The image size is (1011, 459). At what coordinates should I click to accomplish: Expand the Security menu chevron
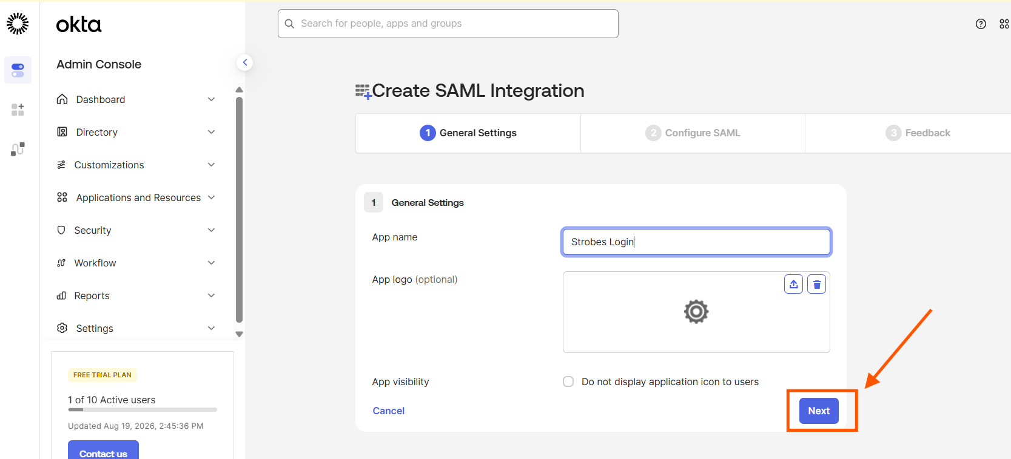(x=211, y=230)
